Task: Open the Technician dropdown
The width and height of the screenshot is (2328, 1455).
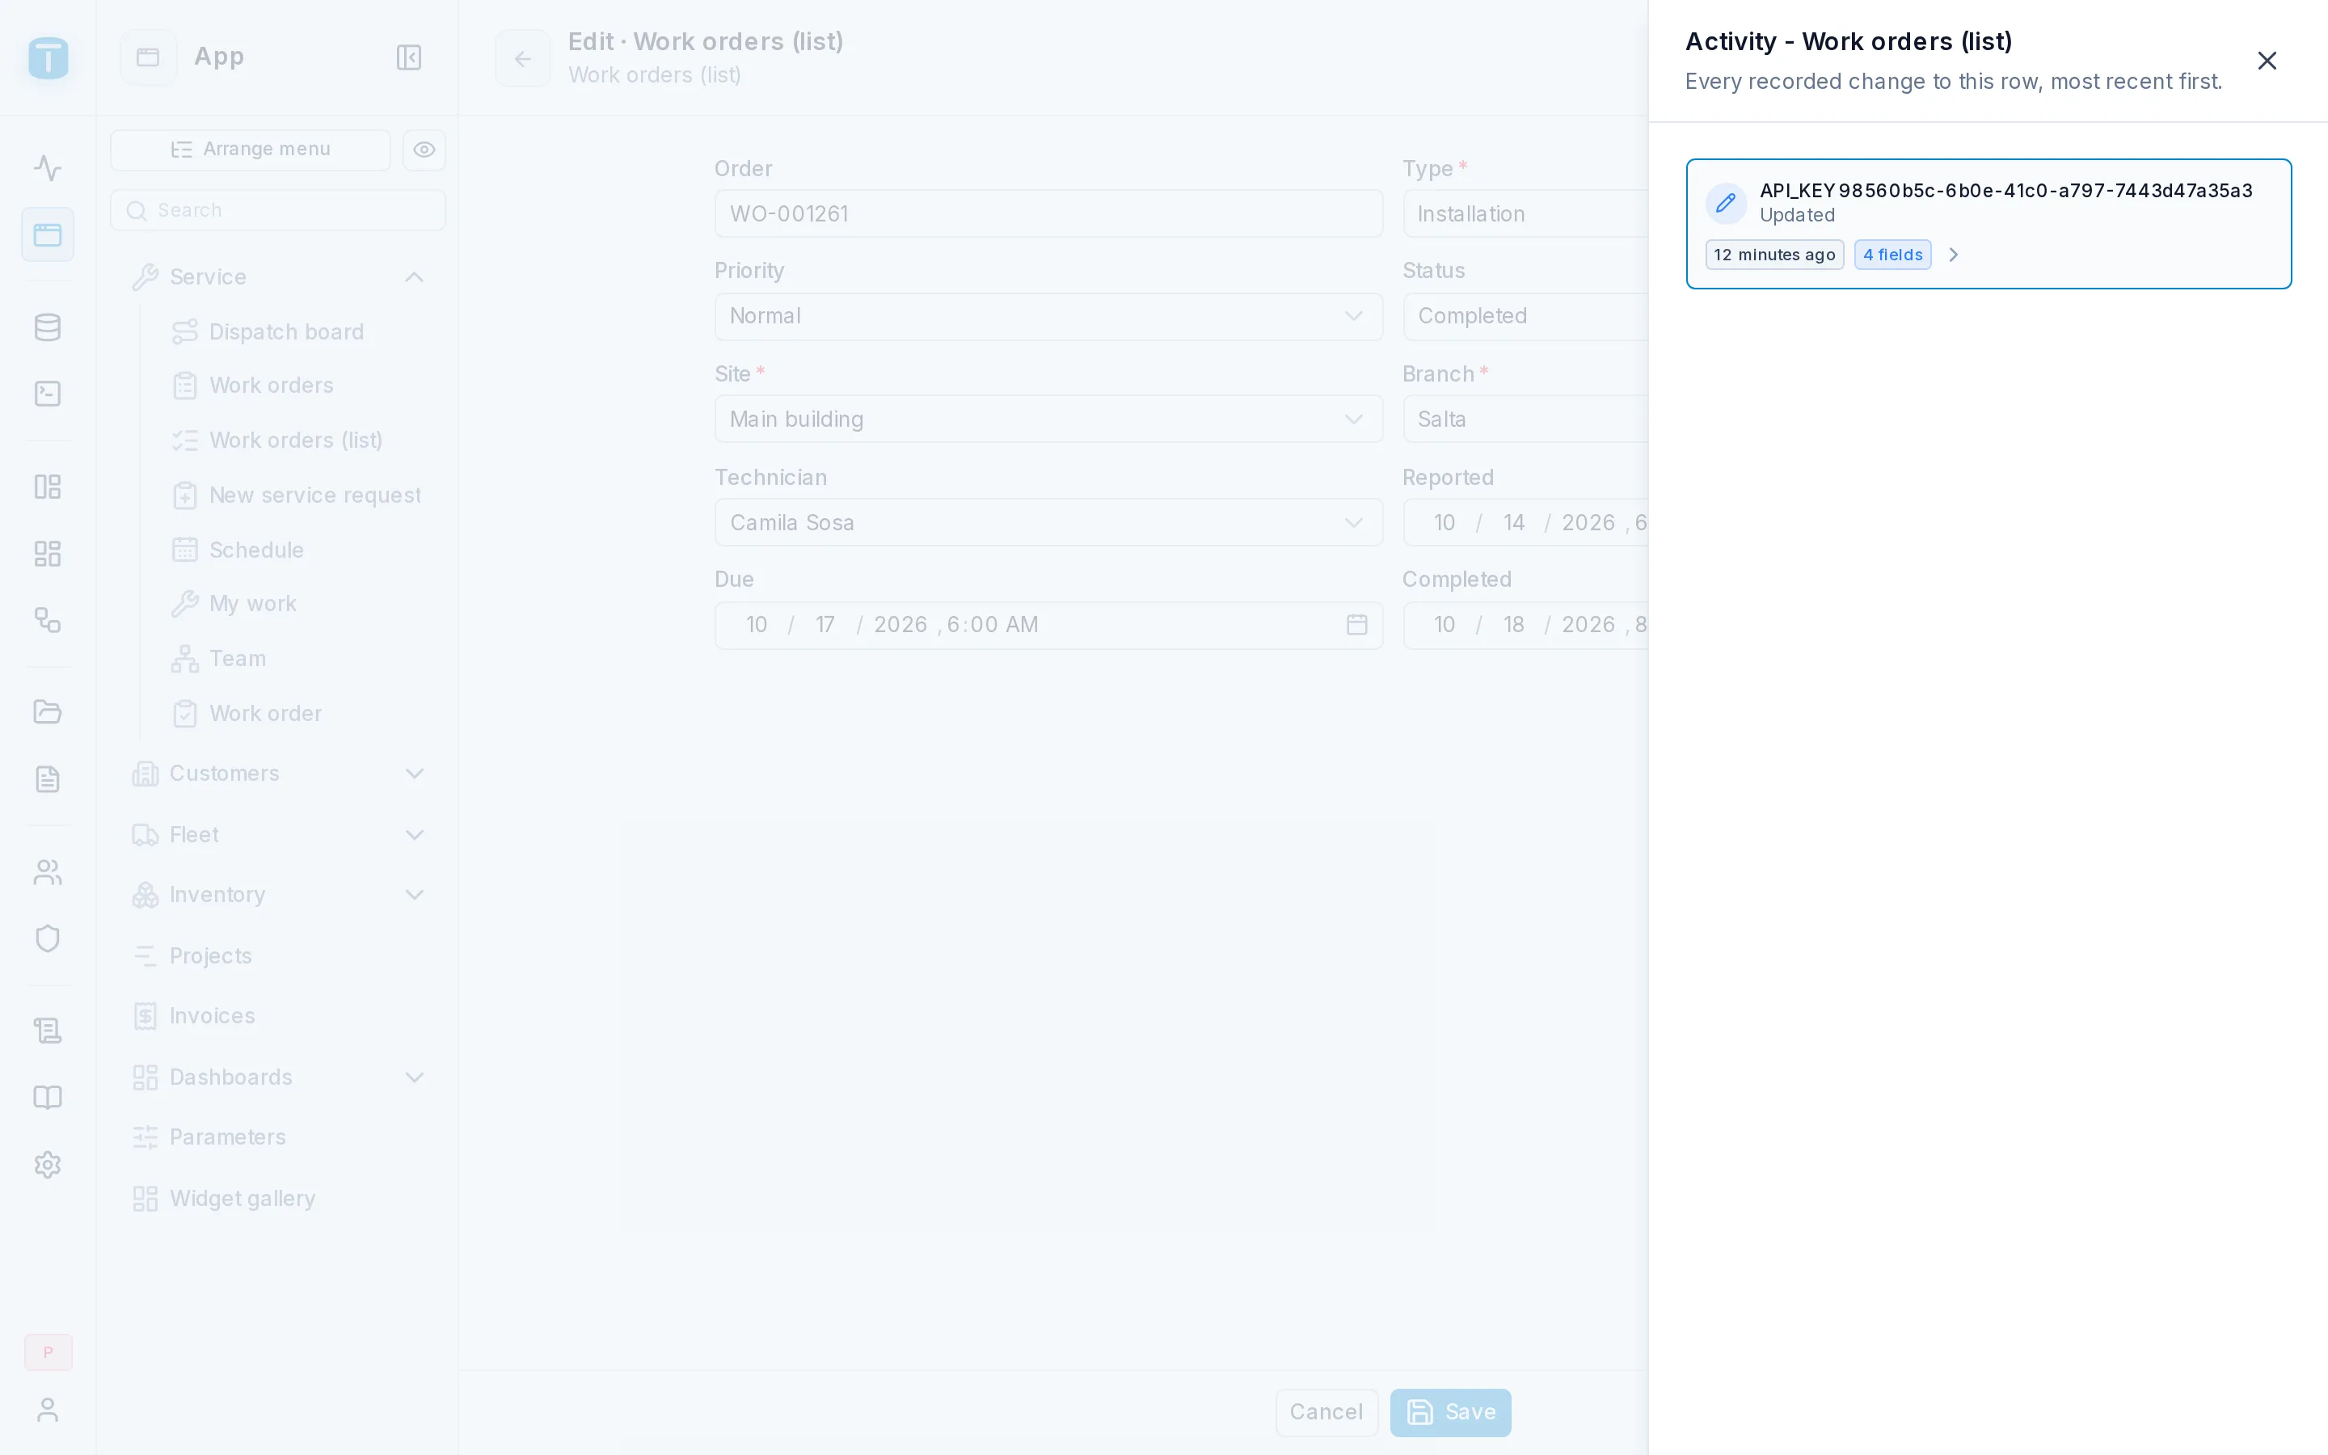Action: [x=1048, y=522]
